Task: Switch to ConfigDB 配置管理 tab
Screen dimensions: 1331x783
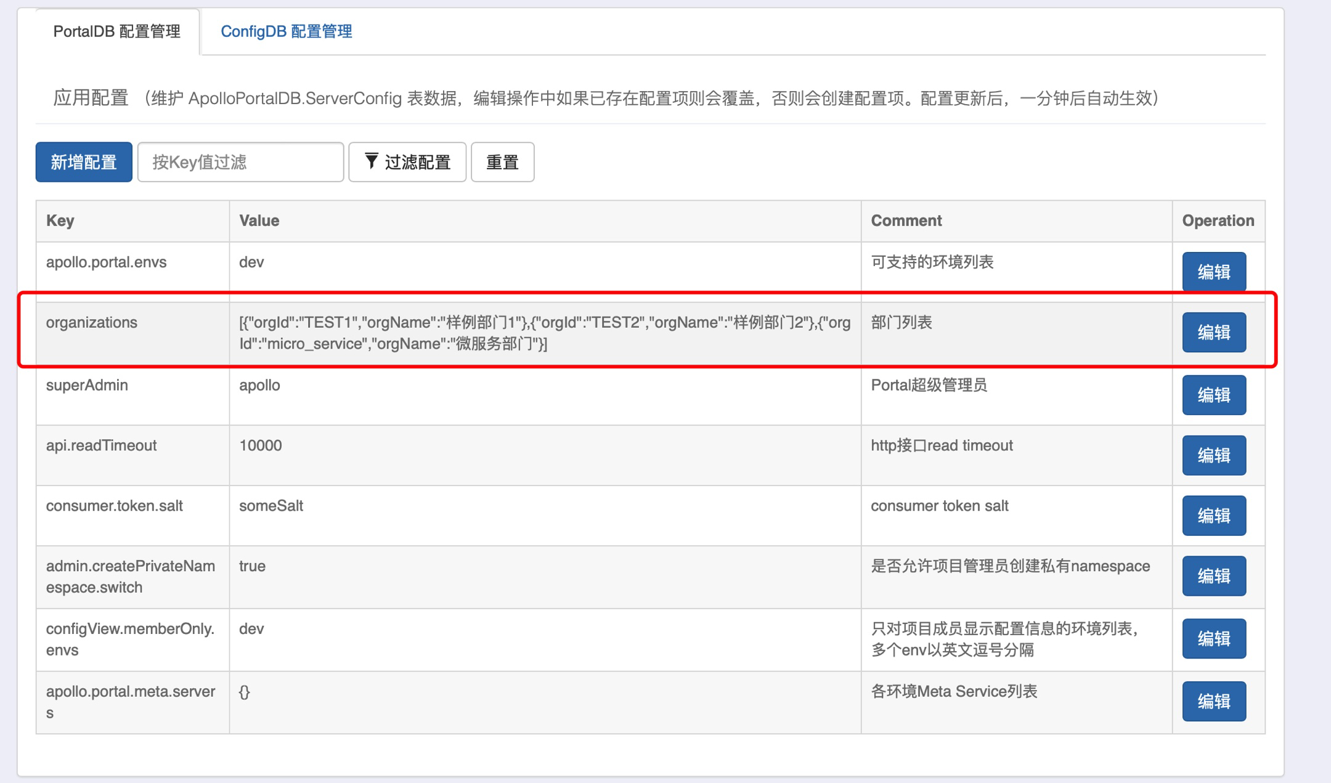Action: 286,31
